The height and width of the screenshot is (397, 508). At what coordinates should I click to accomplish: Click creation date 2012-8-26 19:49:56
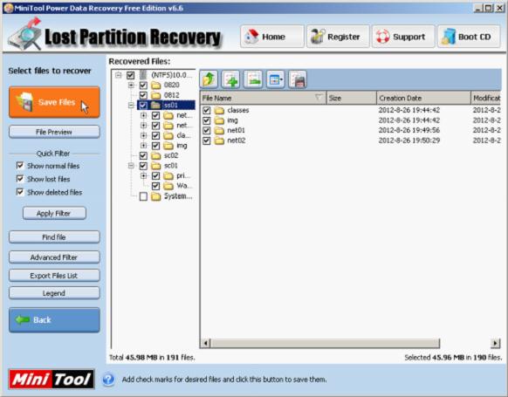pyautogui.click(x=408, y=130)
